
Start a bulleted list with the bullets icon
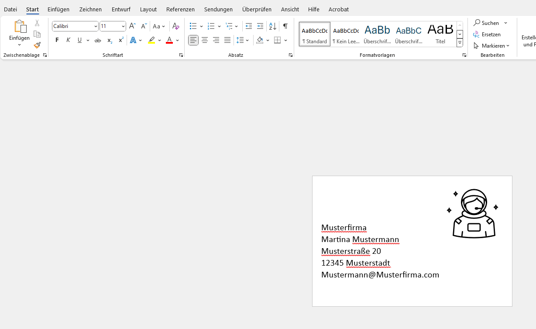(x=193, y=26)
